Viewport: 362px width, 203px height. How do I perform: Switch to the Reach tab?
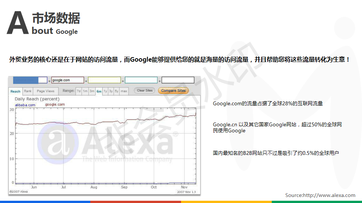click(15, 91)
